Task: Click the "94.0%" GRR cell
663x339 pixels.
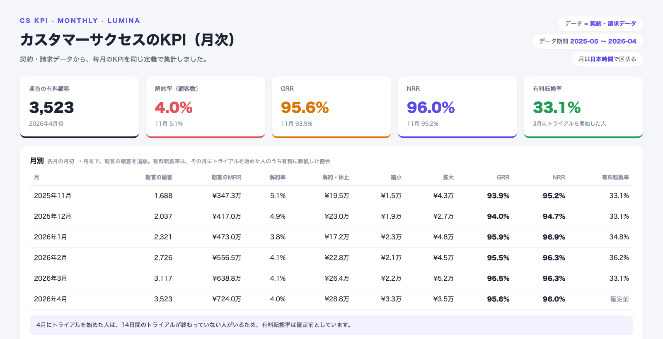Action: 498,216
